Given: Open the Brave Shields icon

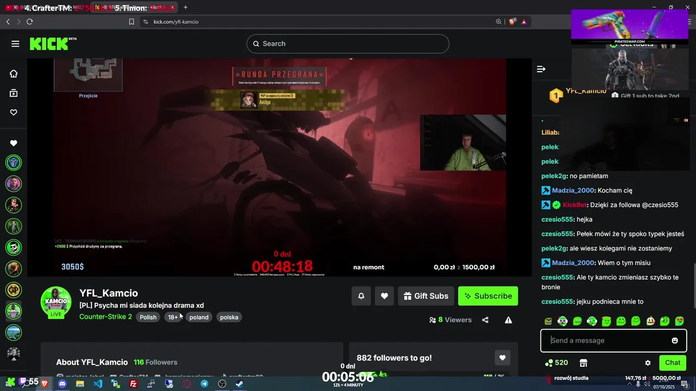Looking at the screenshot, I should pos(512,22).
